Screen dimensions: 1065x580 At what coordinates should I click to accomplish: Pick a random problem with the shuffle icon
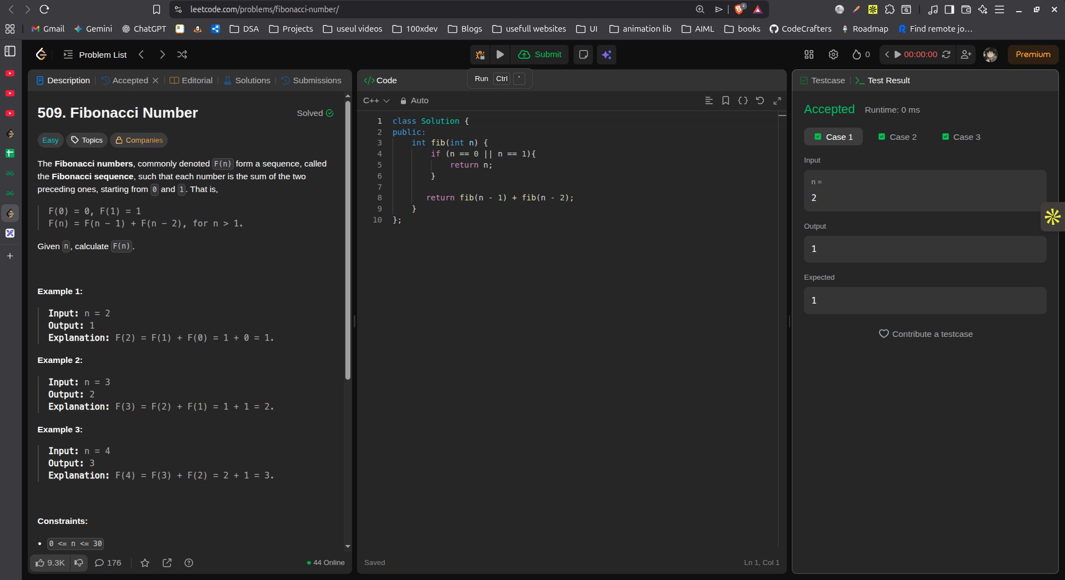click(182, 54)
